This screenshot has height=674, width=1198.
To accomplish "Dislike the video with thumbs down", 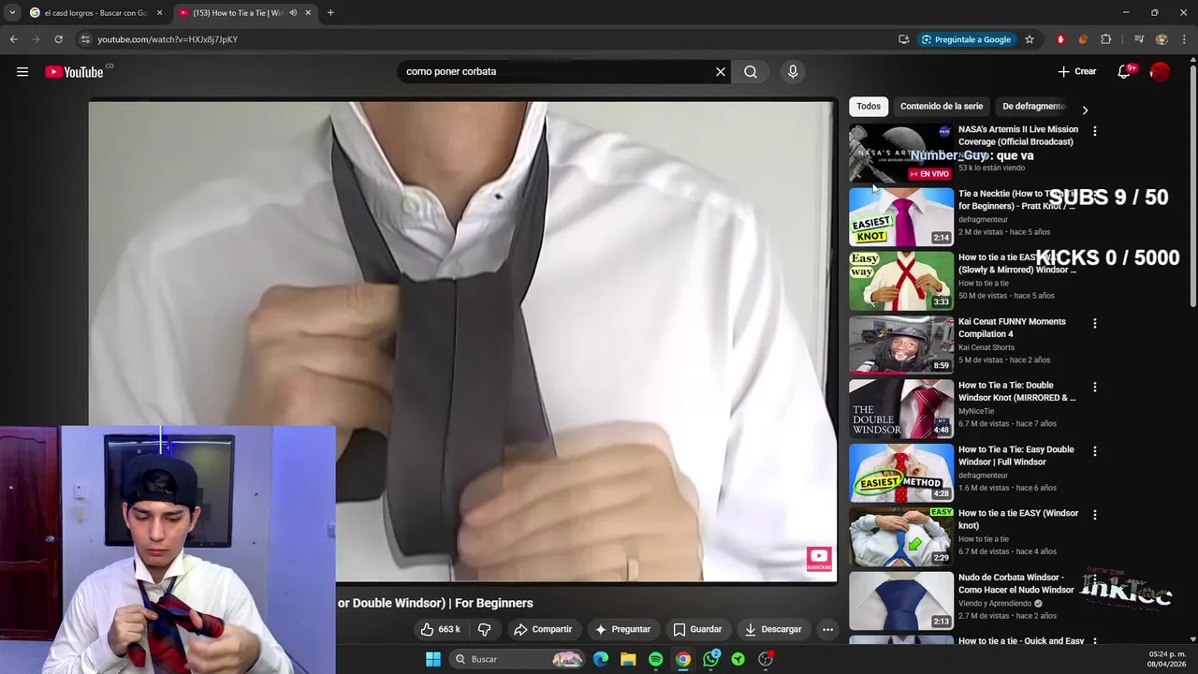I will click(x=484, y=629).
